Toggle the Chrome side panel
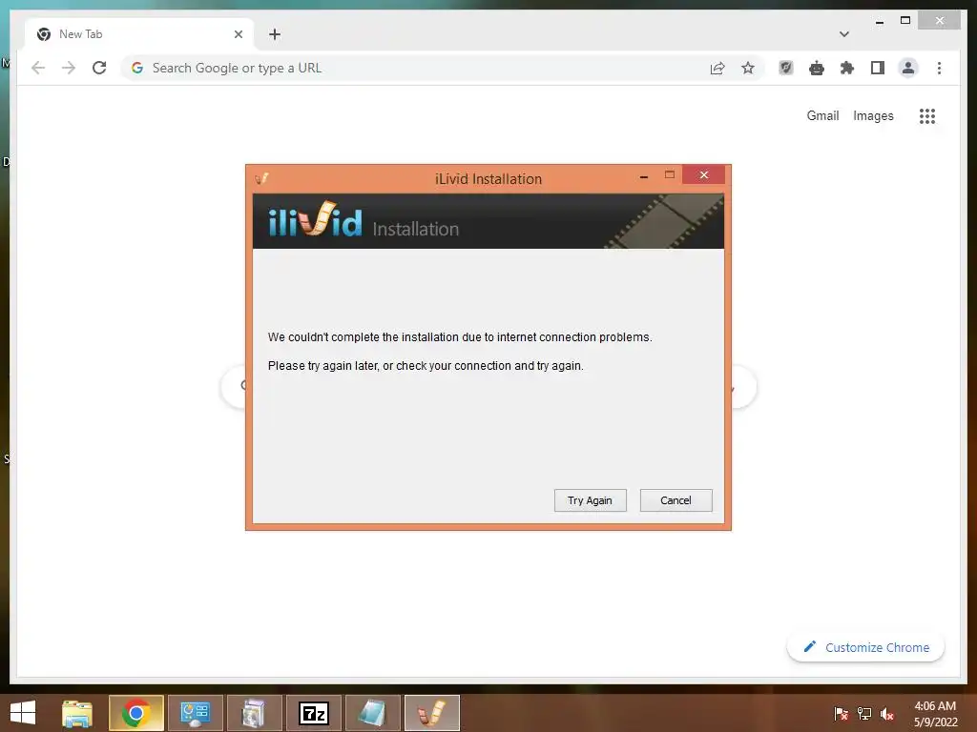977x732 pixels. click(x=878, y=68)
